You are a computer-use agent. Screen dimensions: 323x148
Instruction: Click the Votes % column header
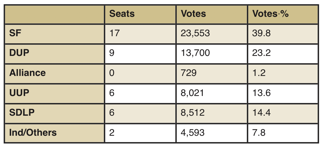(270, 14)
